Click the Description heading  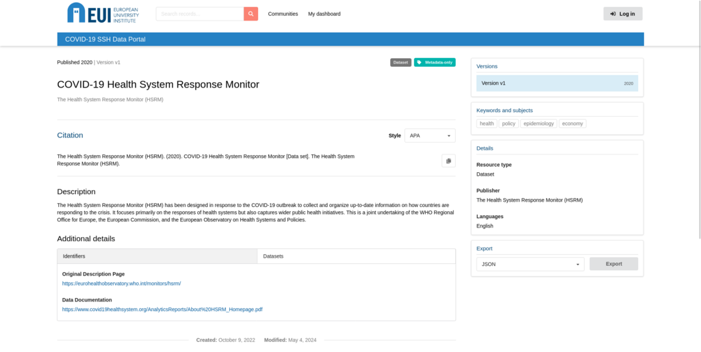coord(77,191)
